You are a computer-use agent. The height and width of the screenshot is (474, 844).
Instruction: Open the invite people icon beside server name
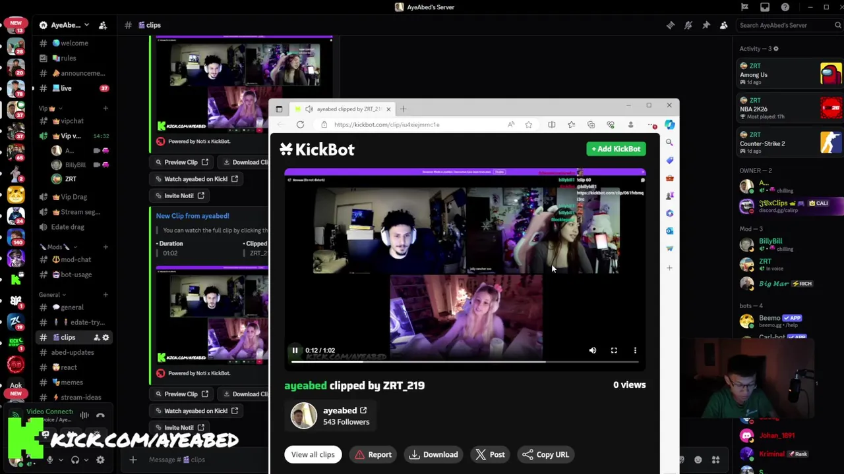tap(103, 25)
